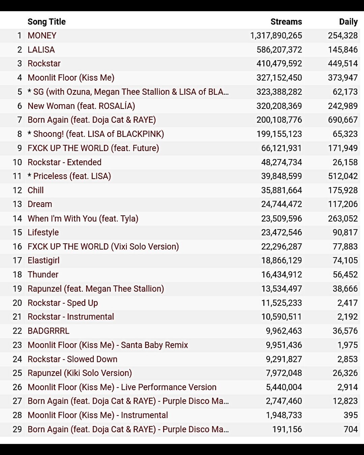Viewport: 364px width, 455px height.
Task: Sort table by Streams column header
Action: 286,22
